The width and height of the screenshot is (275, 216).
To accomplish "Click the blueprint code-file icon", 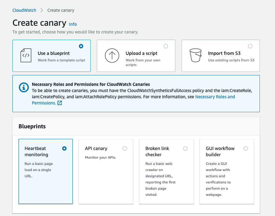I will [26, 55].
